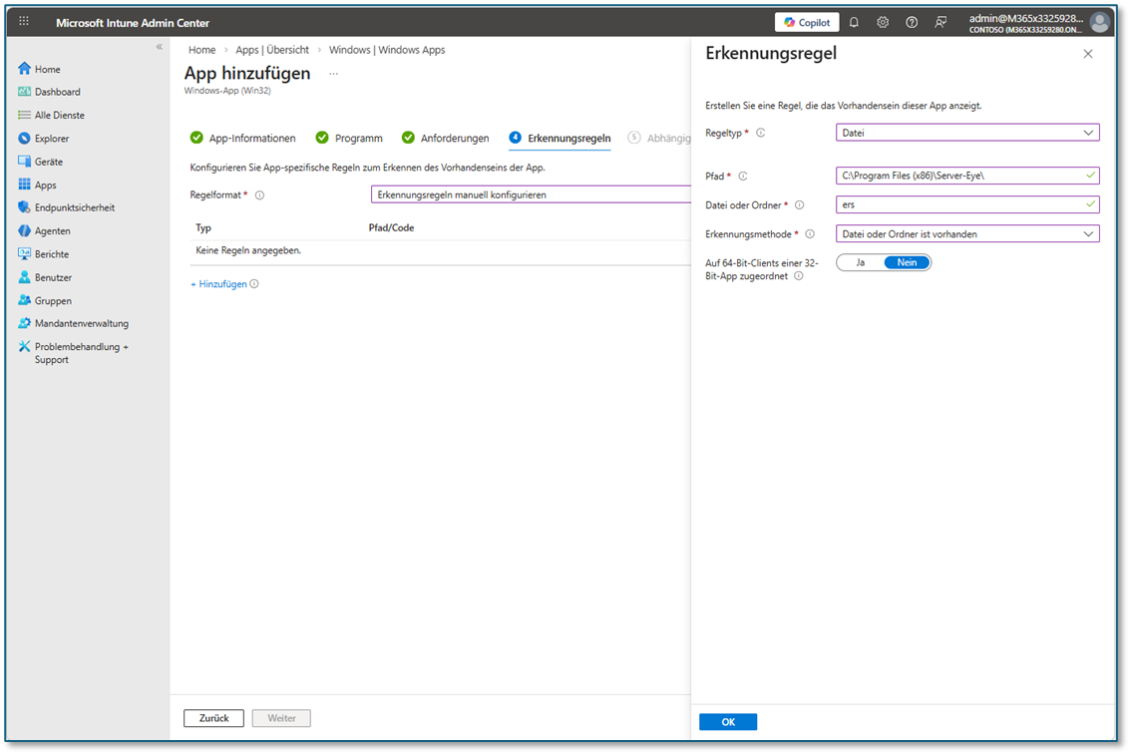
Task: Click the Benutzer sidebar icon
Action: 25,277
